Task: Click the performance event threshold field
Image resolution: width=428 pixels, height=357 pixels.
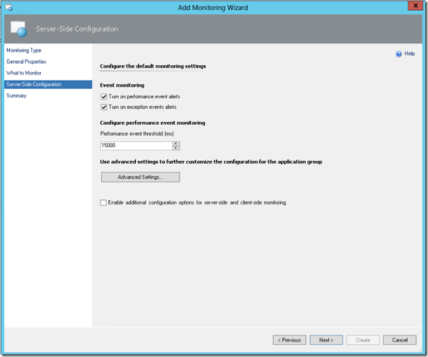Action: [x=135, y=145]
